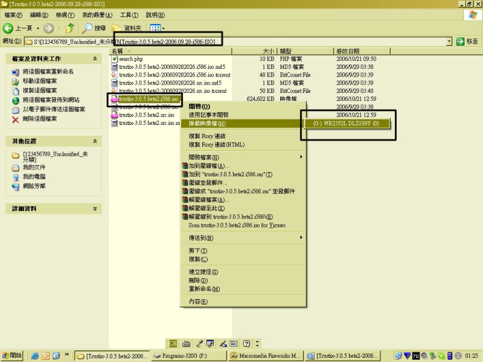Click the 將這個檔案重新命名 task link
Viewport: 483px width, 362px height.
pyautogui.click(x=48, y=71)
